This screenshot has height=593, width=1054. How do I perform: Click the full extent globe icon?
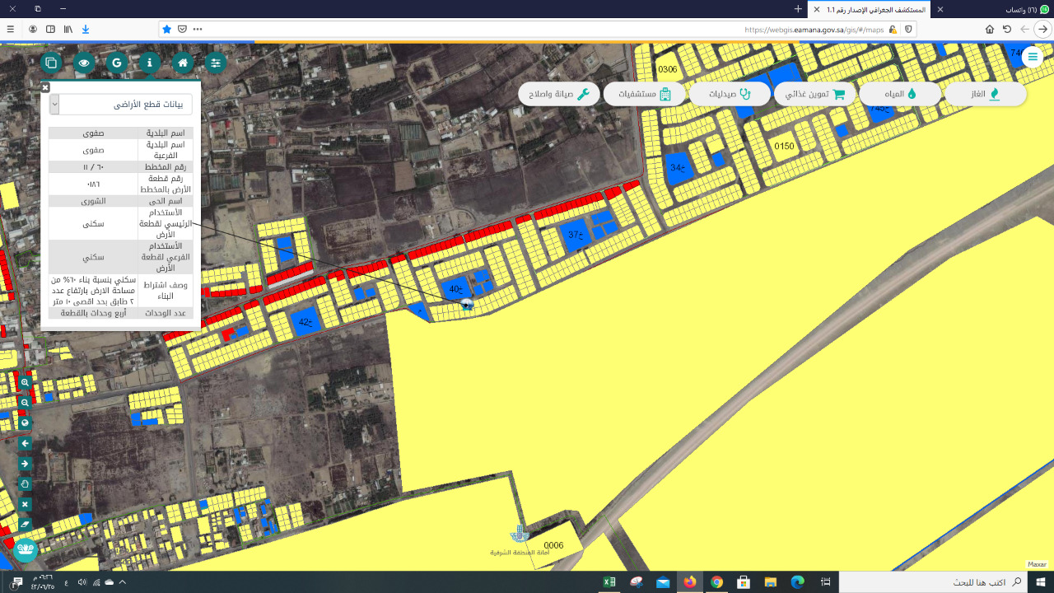click(x=26, y=423)
